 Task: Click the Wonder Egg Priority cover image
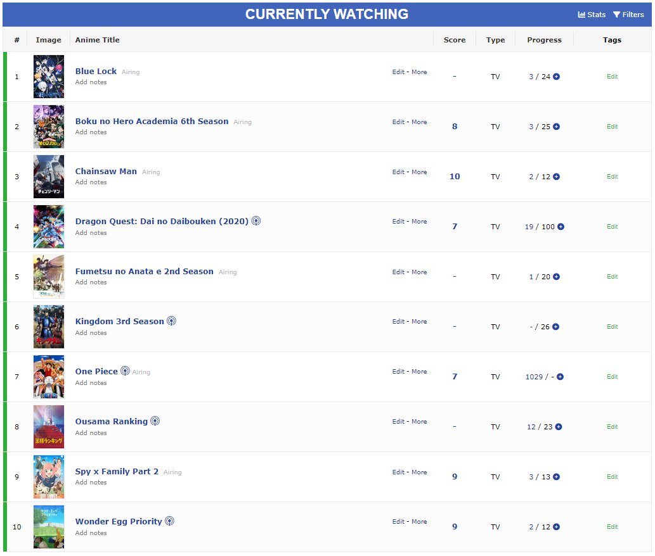[x=49, y=526]
